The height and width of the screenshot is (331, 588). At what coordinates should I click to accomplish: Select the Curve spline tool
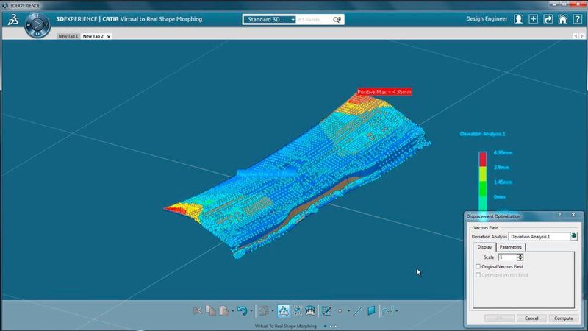(387, 310)
